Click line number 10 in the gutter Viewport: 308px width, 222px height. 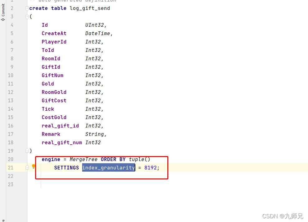coord(11,75)
